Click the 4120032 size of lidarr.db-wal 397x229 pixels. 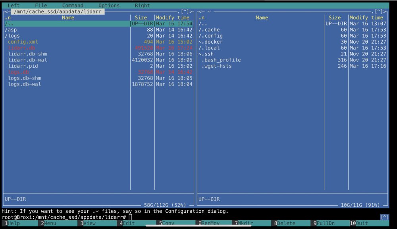[x=142, y=60]
